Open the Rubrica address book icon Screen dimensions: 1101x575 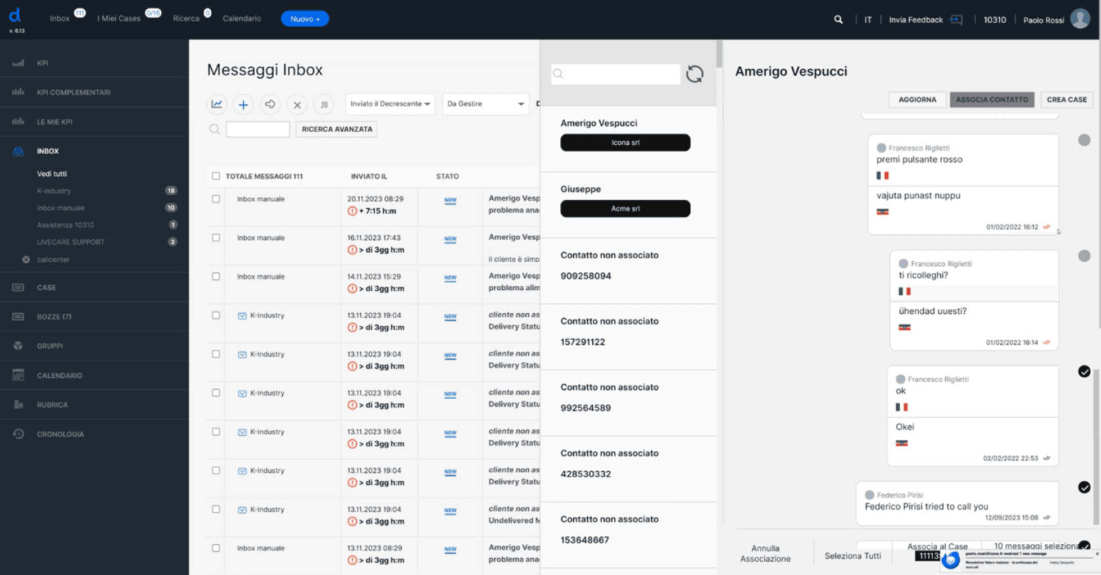18,405
